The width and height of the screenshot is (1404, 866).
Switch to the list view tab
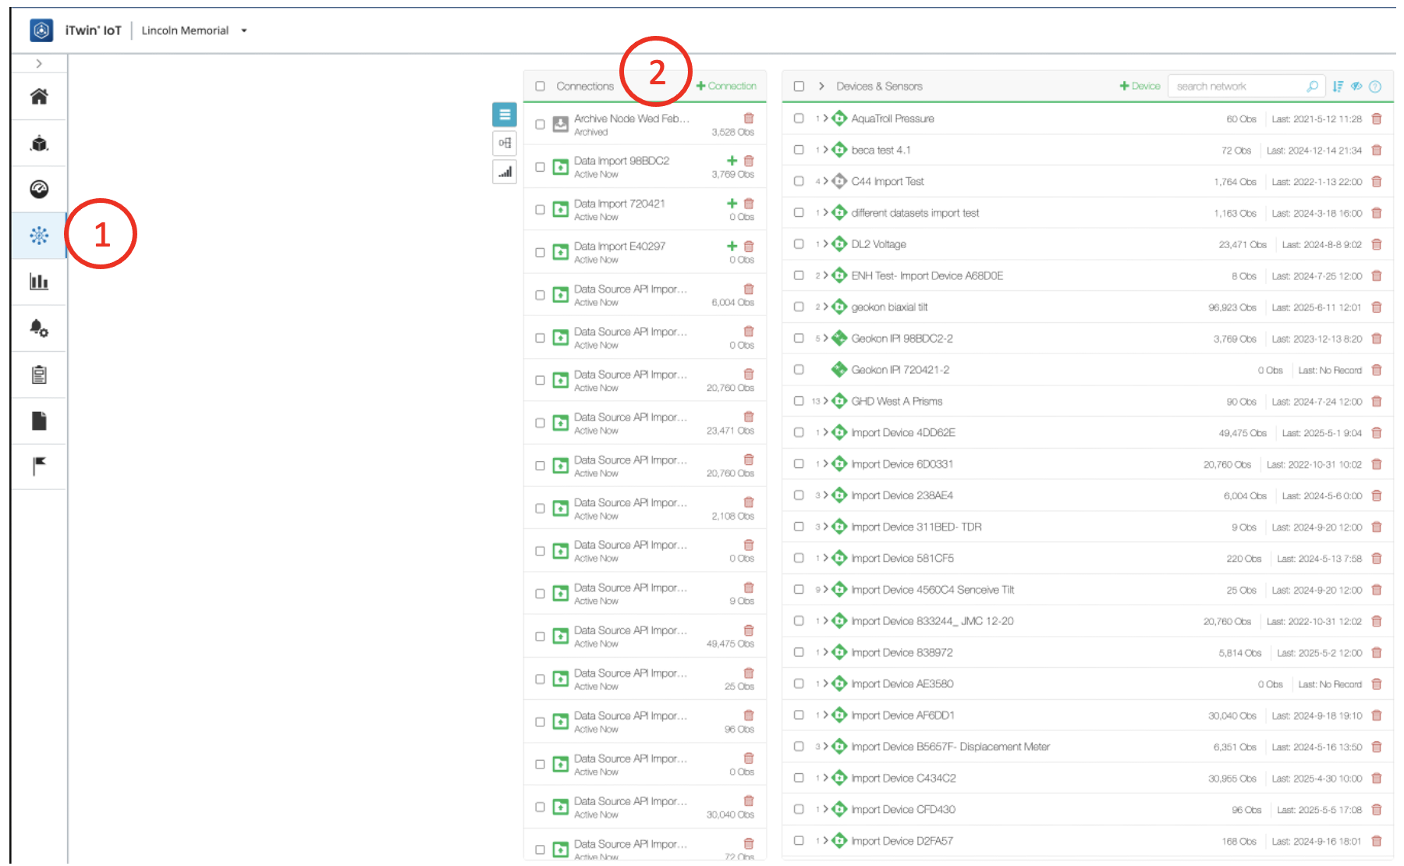pyautogui.click(x=505, y=115)
